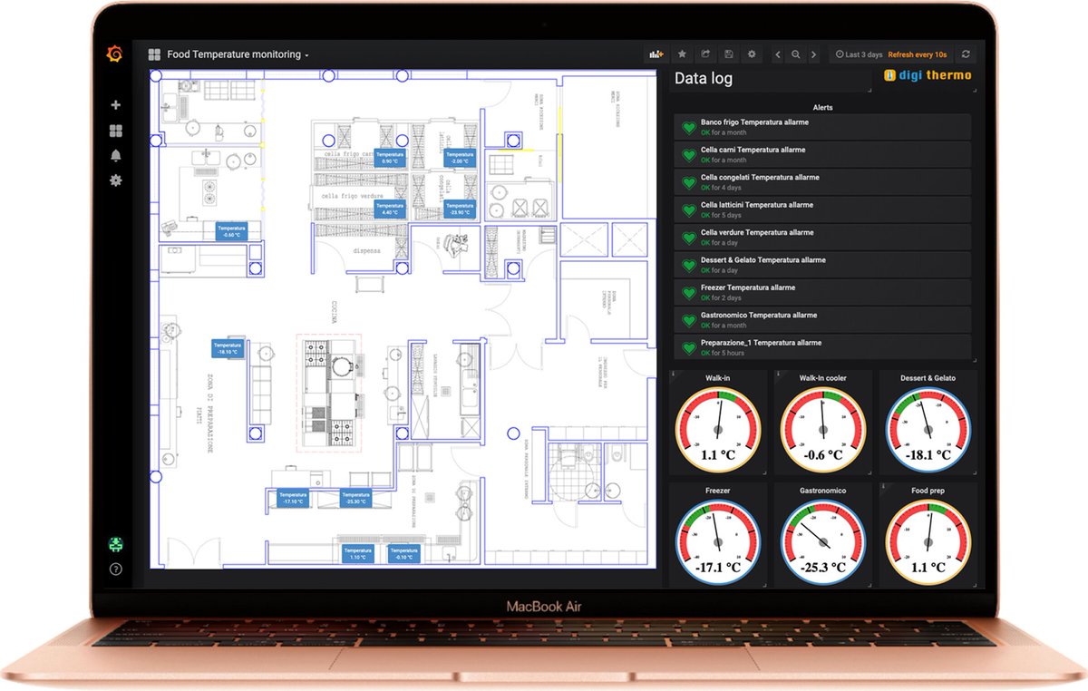This screenshot has height=691, width=1088.
Task: Click the Temperatura -18.10 °C marker on the floor plan
Action: click(226, 348)
